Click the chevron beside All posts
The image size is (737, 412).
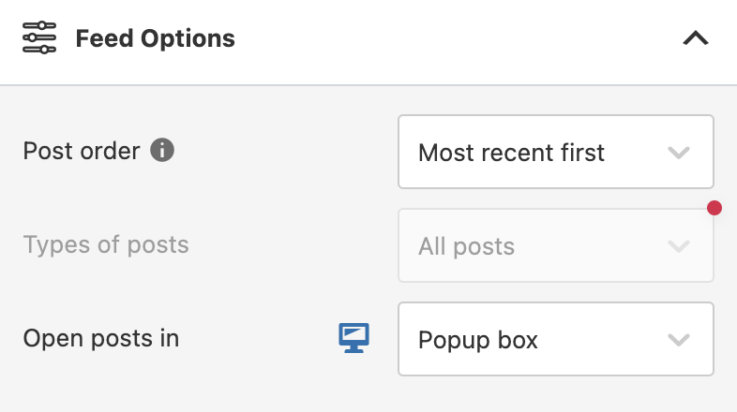(679, 246)
